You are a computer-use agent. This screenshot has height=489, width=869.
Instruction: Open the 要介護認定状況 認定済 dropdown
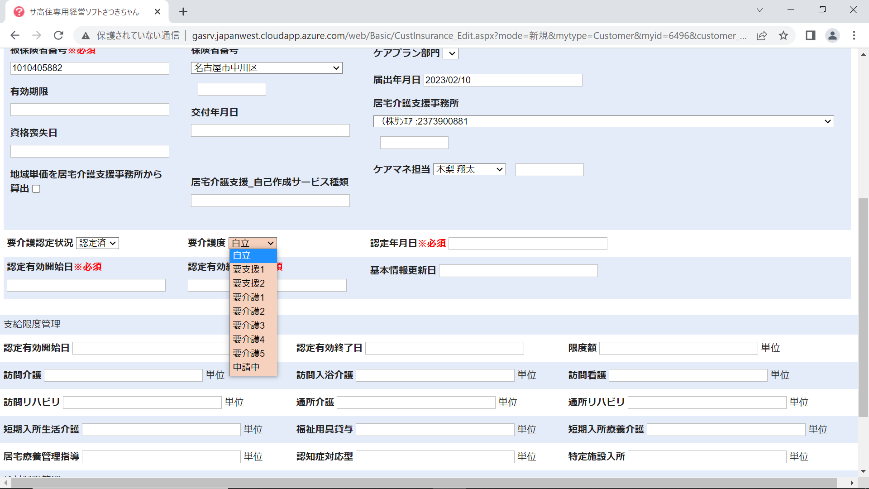click(x=97, y=243)
